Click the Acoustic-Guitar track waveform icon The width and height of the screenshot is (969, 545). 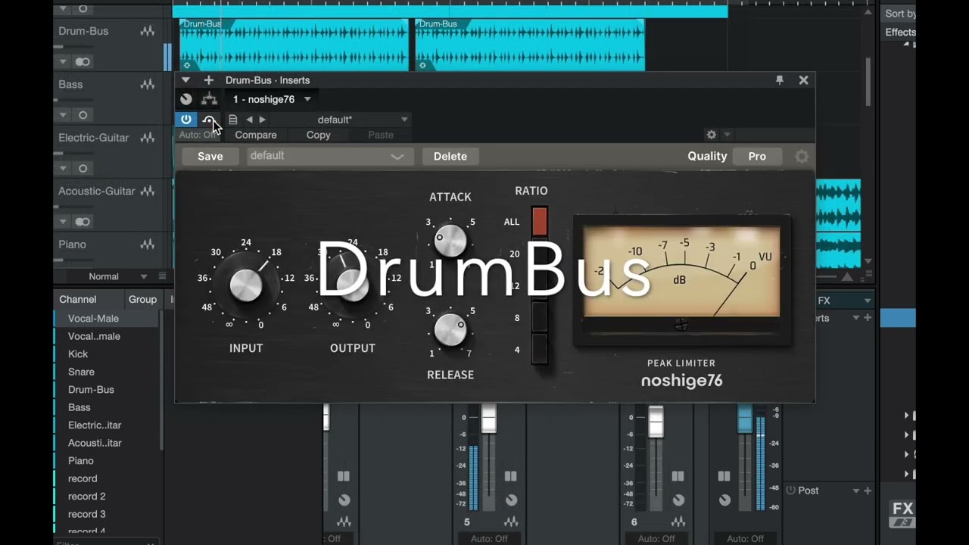pos(147,192)
